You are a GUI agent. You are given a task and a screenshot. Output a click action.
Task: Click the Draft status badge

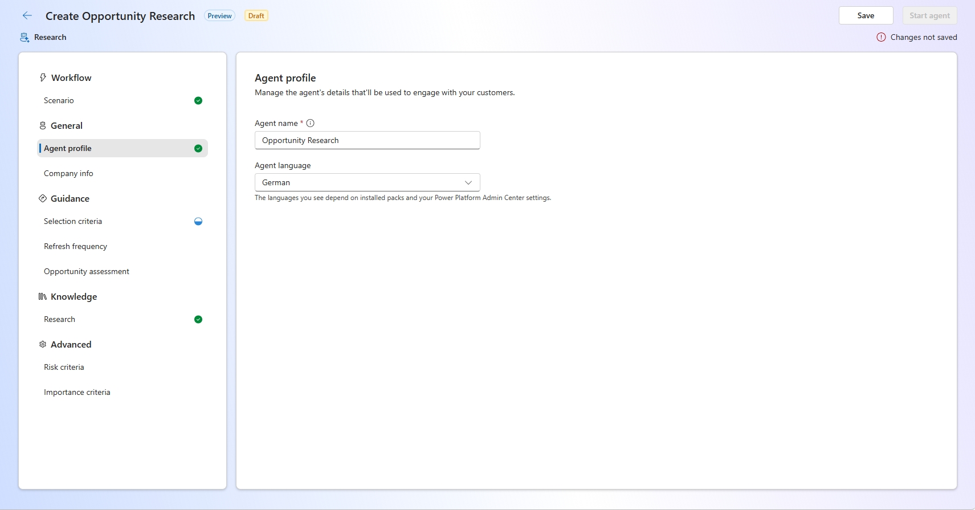pyautogui.click(x=256, y=16)
